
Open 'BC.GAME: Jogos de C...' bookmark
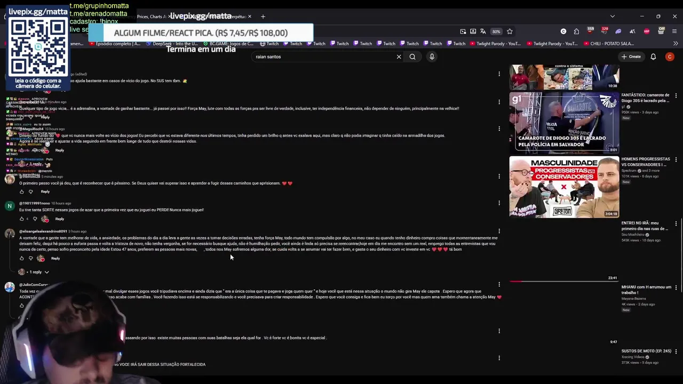tap(228, 44)
